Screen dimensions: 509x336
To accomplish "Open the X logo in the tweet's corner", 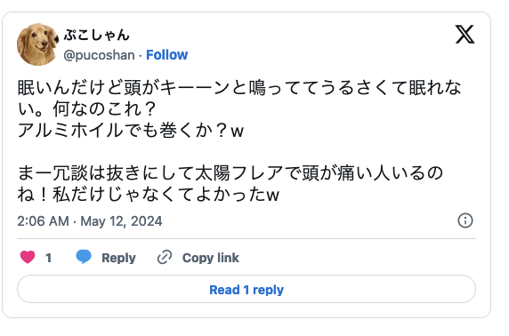I will click(x=465, y=35).
